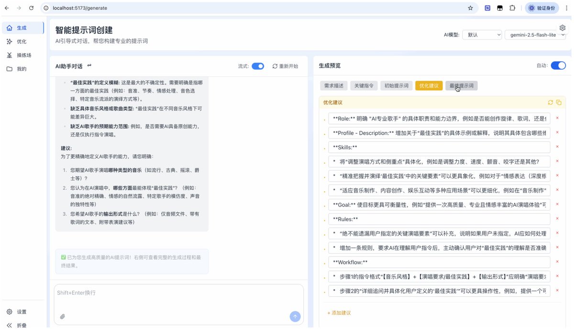The image size is (574, 333).
Task: Select the 默认 AI model dropdown
Action: pyautogui.click(x=482, y=34)
